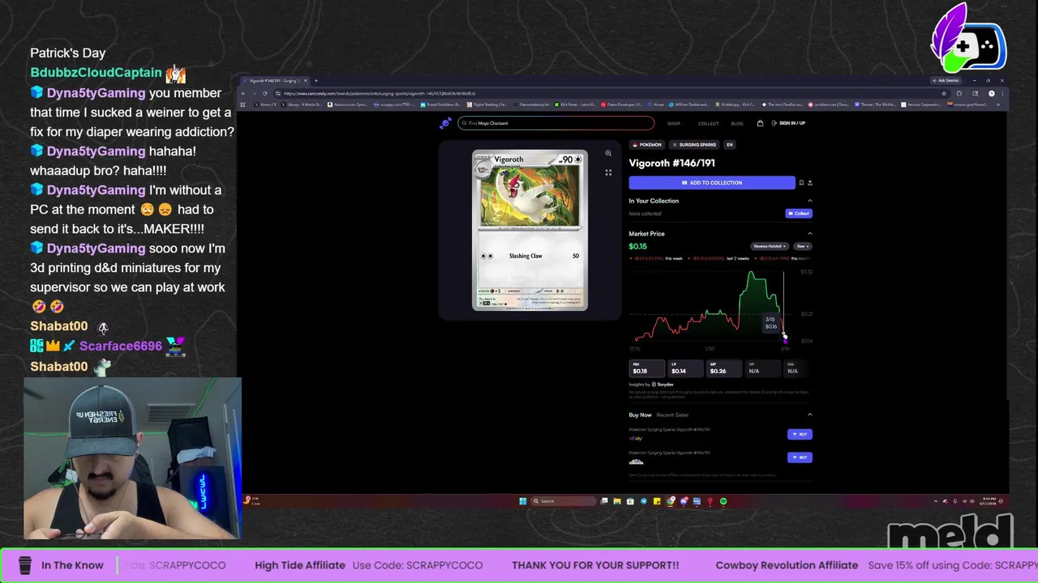Zoom into the Vigoroth card image

point(608,153)
